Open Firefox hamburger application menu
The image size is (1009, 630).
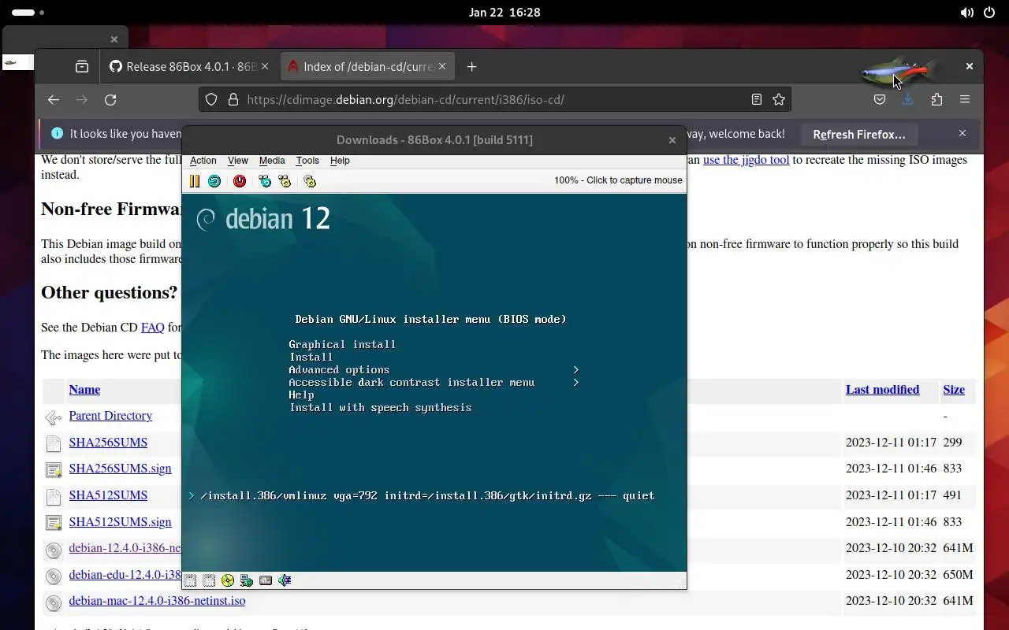(x=965, y=99)
